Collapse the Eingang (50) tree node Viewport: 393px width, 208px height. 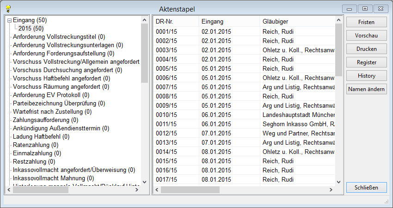coord(9,20)
